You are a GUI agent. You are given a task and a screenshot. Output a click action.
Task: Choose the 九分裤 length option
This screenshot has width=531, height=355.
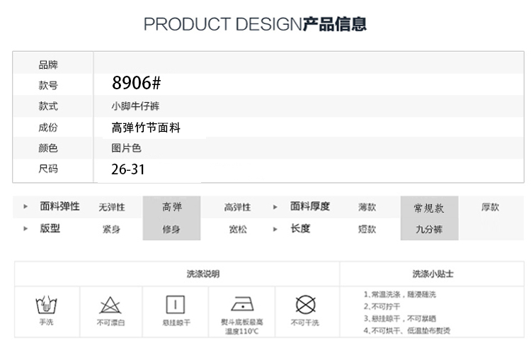429,229
